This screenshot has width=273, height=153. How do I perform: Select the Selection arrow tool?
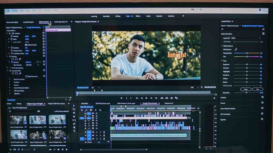coord(74,106)
